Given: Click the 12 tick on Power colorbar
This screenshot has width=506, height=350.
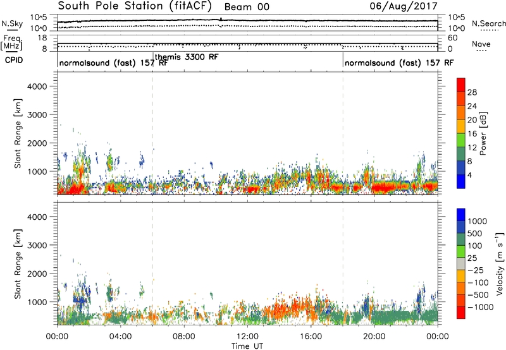Looking at the screenshot, I should [x=472, y=147].
